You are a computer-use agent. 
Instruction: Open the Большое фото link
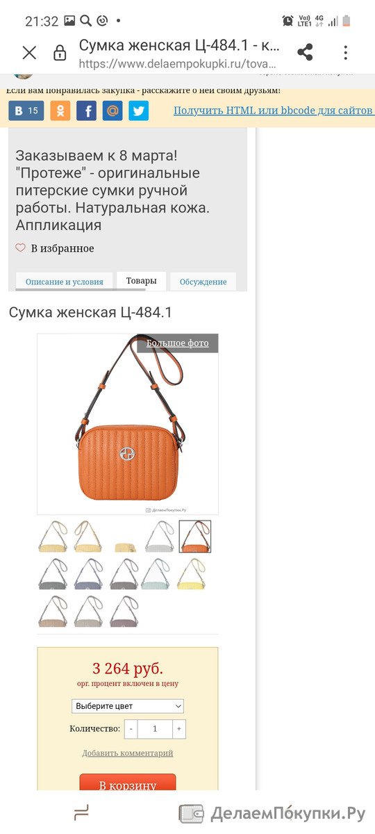pos(178,343)
